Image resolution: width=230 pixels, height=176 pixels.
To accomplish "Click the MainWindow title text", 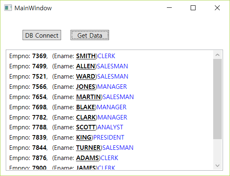I will coord(33,8).
